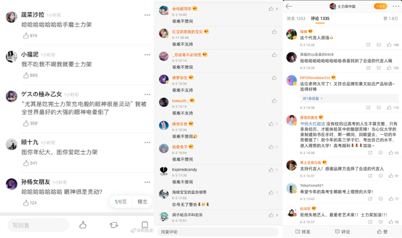The image size is (402, 238).
Task: Select the 评论 1335 tab
Action: click(320, 19)
